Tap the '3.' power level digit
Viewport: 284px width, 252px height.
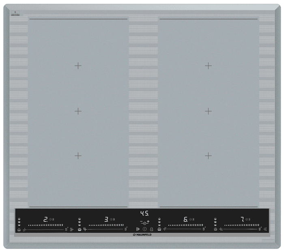pos(106,219)
